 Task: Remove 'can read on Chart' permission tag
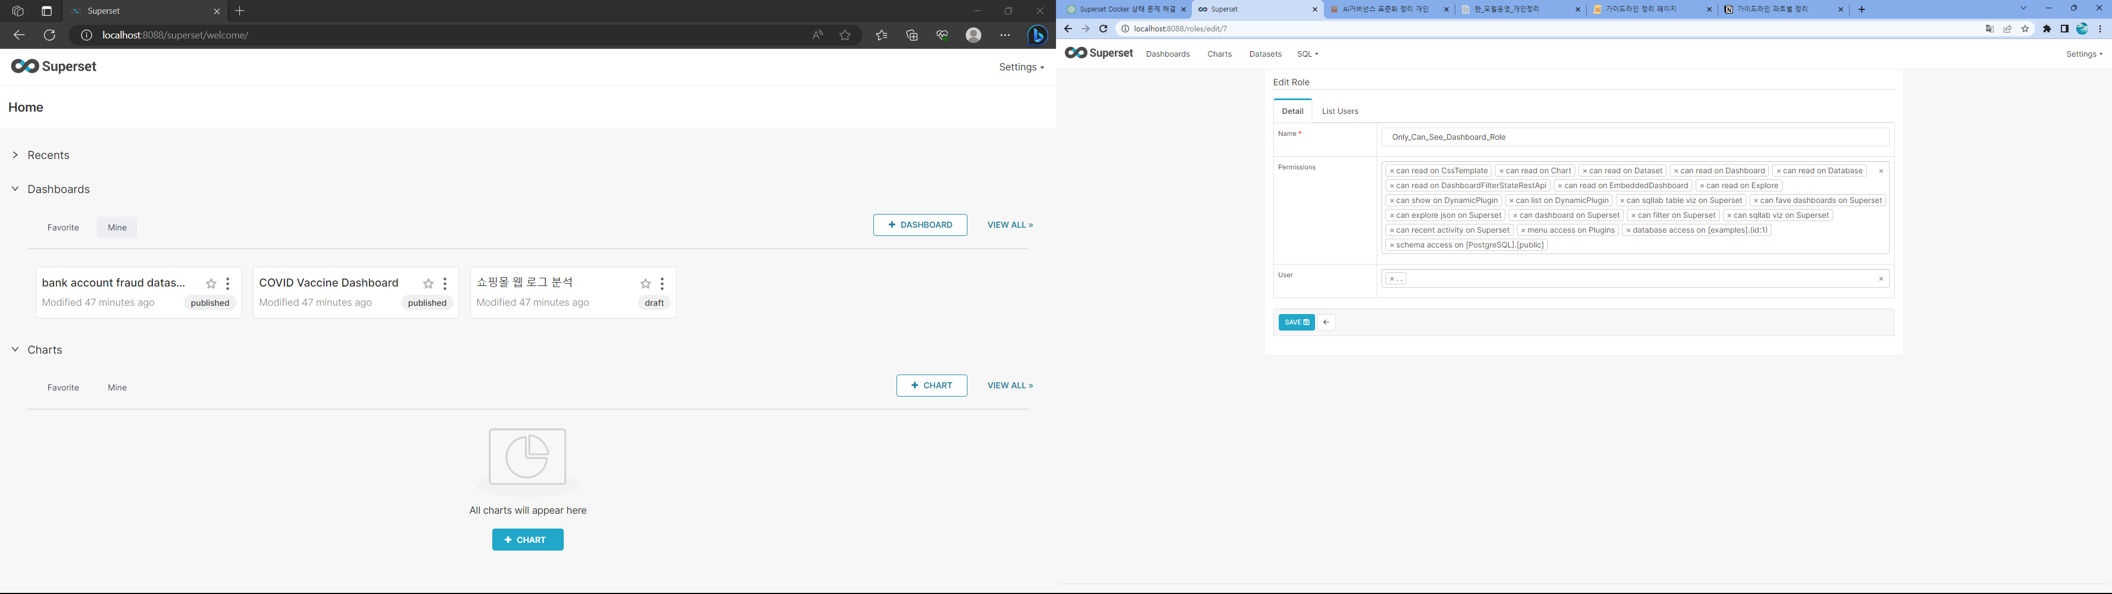(x=1501, y=172)
